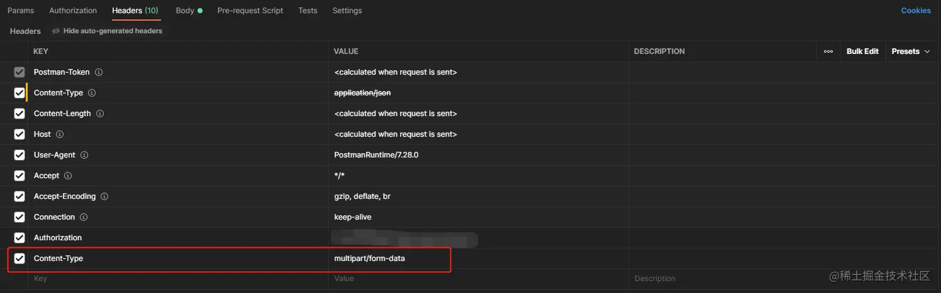
Task: Expand the Presets dropdown
Action: 911,51
